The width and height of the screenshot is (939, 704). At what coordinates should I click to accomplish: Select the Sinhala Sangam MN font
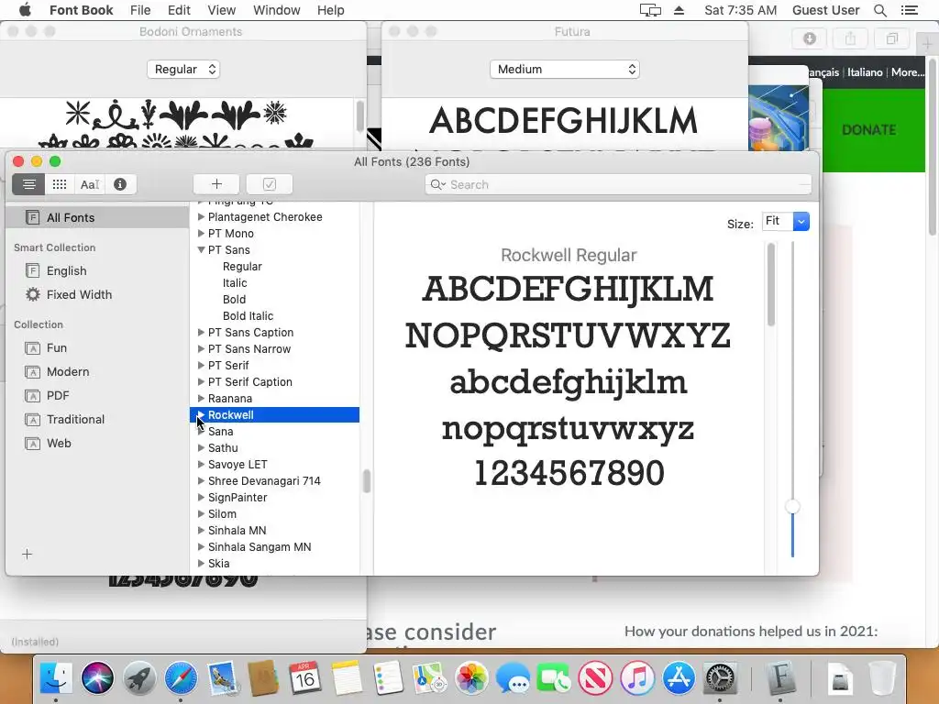(260, 546)
